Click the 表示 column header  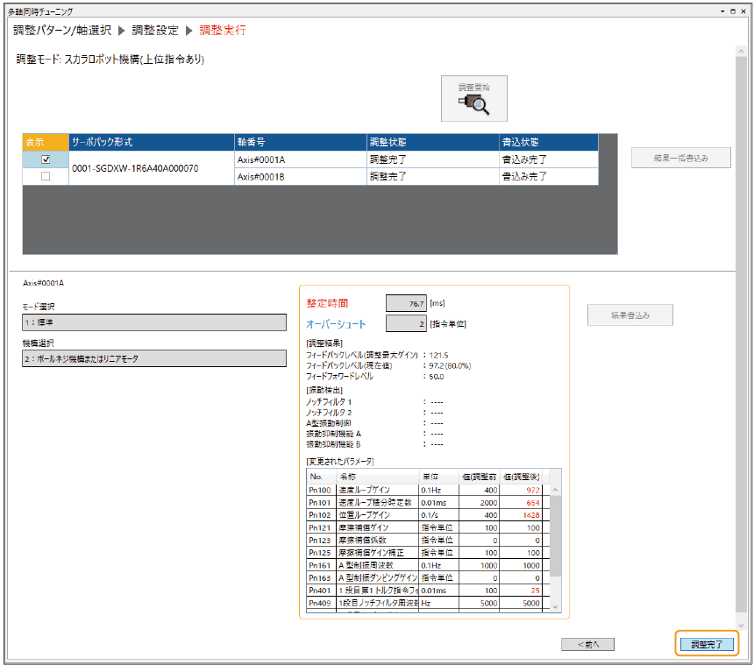pyautogui.click(x=46, y=142)
